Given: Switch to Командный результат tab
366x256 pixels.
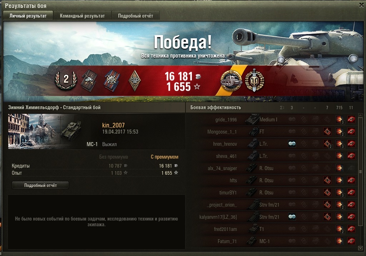Looking at the screenshot, I should point(82,16).
